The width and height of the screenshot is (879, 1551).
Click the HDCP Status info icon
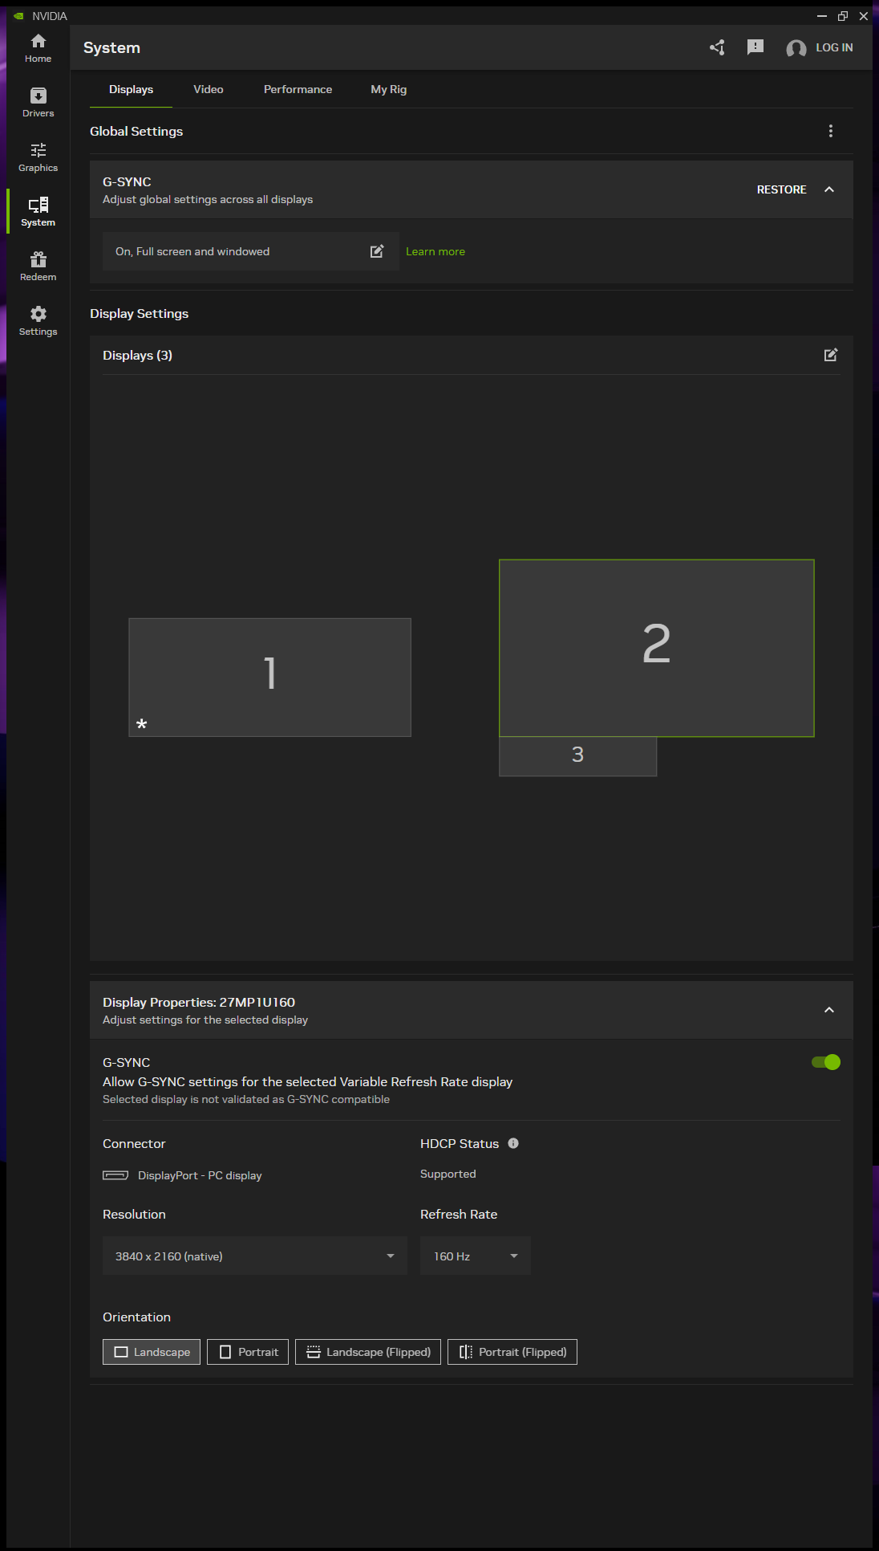(513, 1143)
